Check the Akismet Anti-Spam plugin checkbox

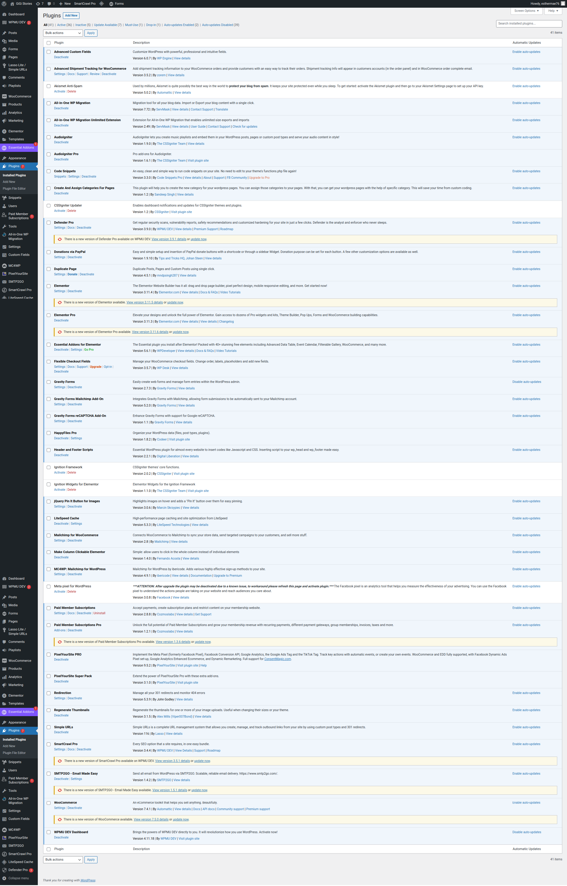pyautogui.click(x=49, y=86)
